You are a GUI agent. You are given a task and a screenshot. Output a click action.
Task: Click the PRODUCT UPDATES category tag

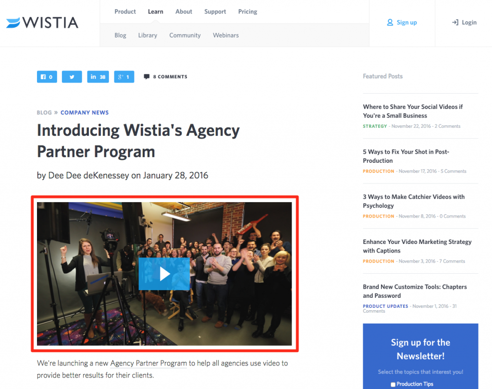point(386,306)
